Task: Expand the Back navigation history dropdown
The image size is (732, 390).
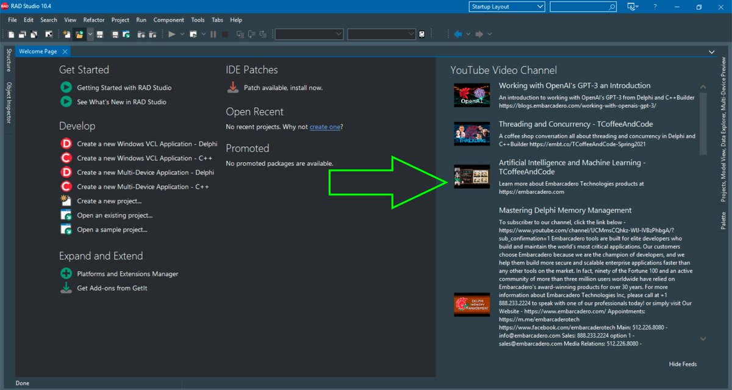Action: click(468, 34)
